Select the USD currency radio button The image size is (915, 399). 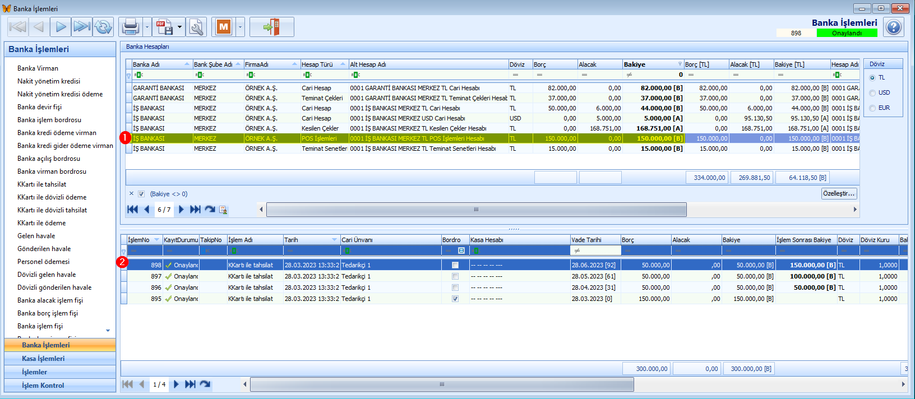(x=872, y=93)
